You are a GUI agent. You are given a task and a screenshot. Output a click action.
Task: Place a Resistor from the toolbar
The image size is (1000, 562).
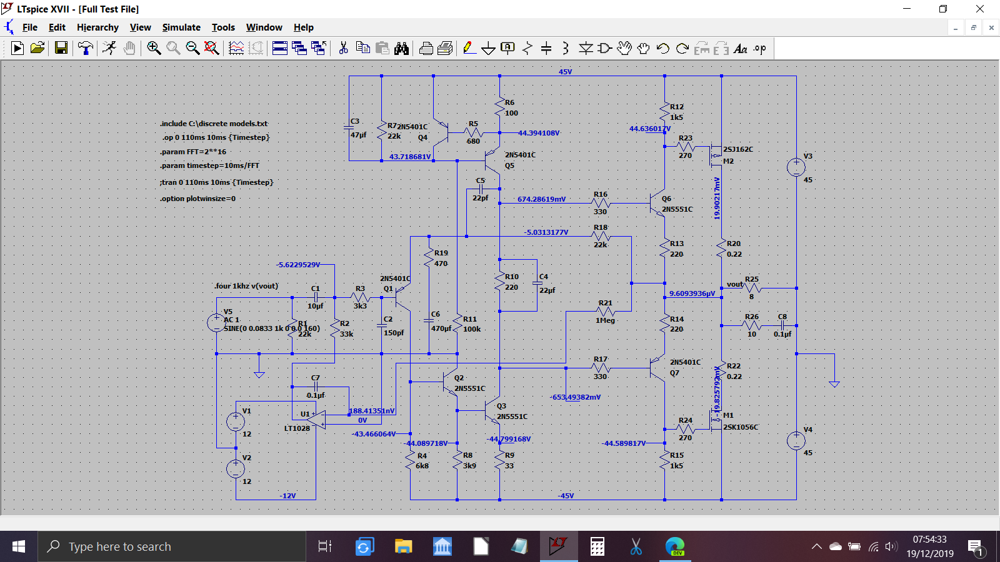527,48
